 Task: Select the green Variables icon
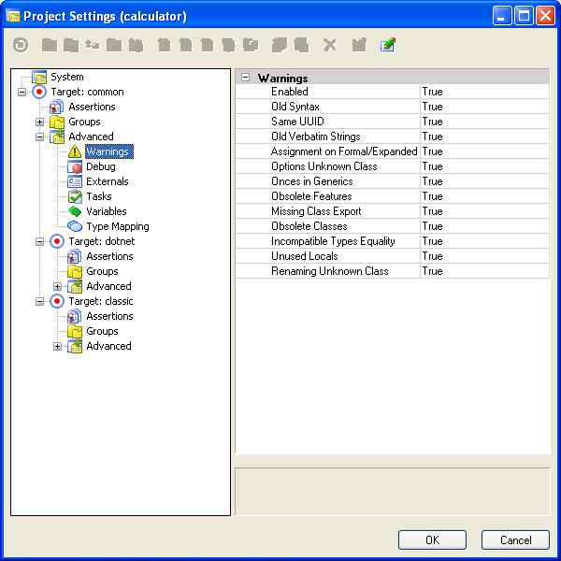(75, 211)
